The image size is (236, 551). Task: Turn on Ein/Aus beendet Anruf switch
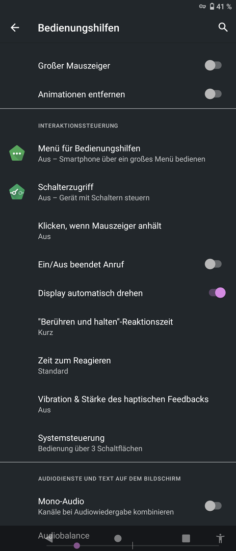point(213,264)
